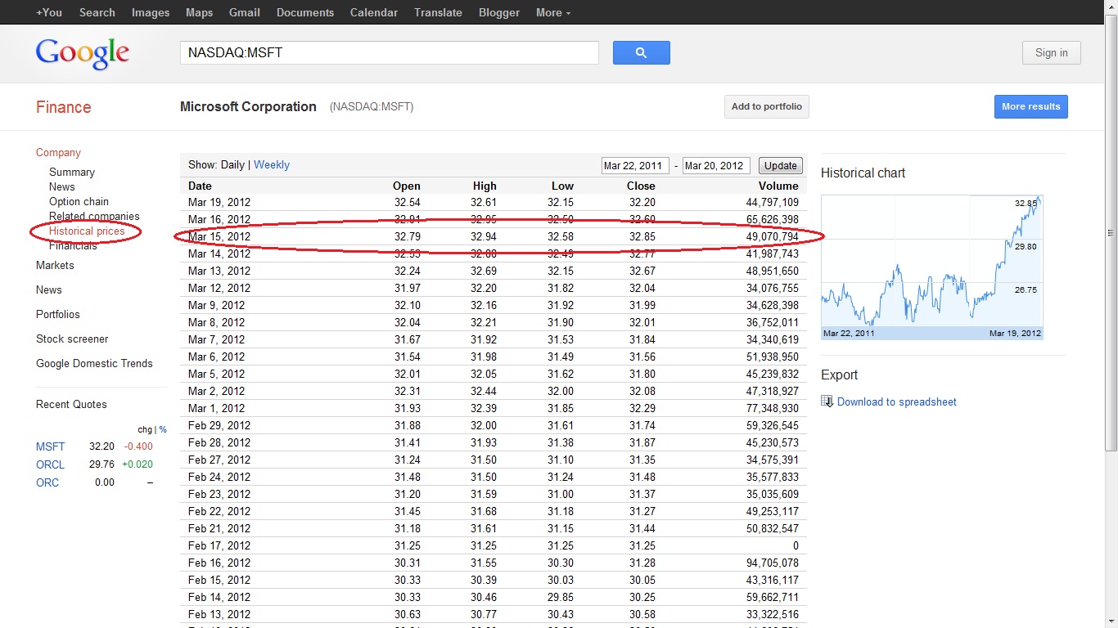Open the More dropdown in top bar
1118x628 pixels.
point(553,12)
